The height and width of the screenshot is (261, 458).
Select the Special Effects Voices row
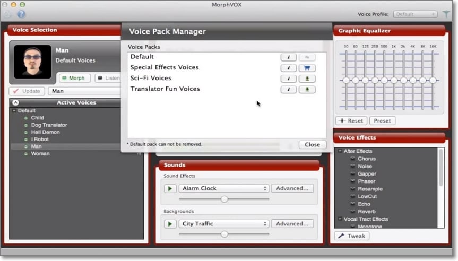[x=227, y=68]
